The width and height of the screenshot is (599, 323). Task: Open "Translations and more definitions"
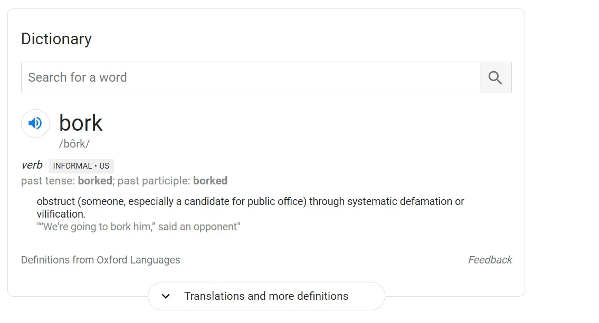[266, 296]
